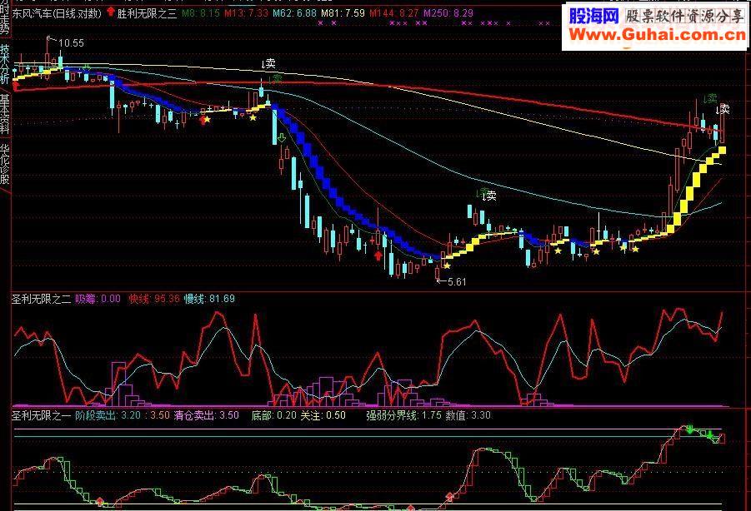Click the 圣利无限之二 indicator name
Screen dimensions: 751x511
[41, 300]
